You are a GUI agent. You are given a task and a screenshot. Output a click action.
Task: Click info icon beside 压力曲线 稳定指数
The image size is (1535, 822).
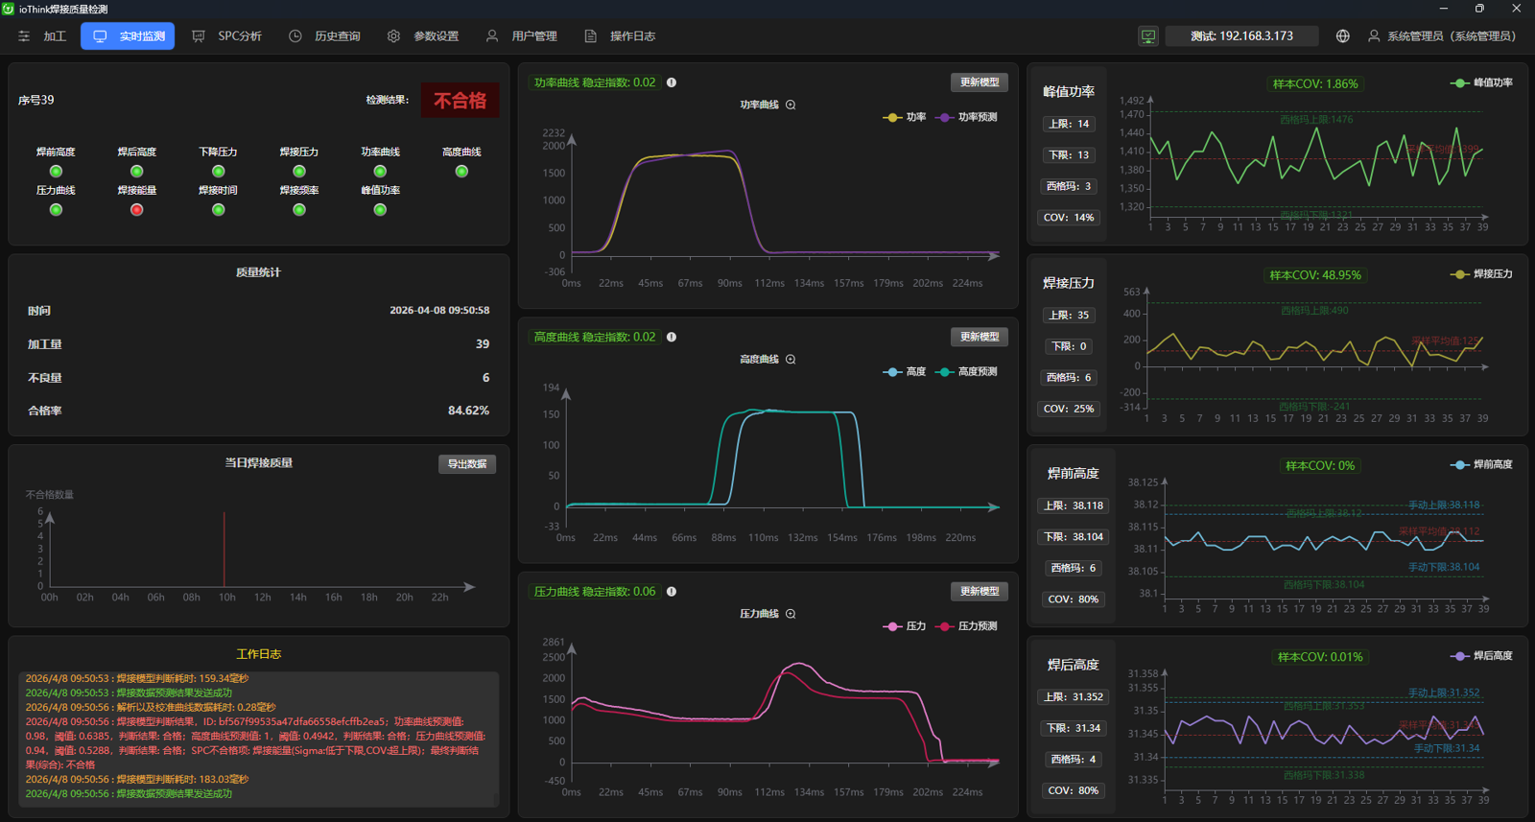point(672,592)
